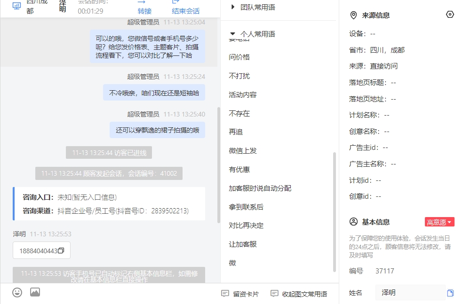Select the 问价格 quick phrase
Screen dimensions: 463x304
coord(239,57)
